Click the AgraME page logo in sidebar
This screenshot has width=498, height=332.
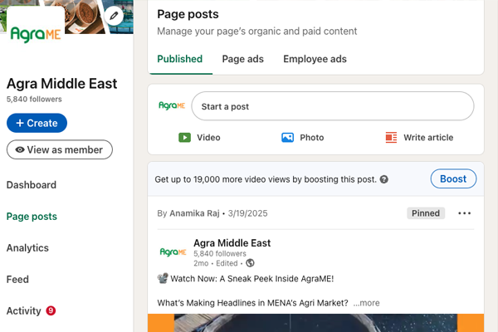[x=36, y=35]
